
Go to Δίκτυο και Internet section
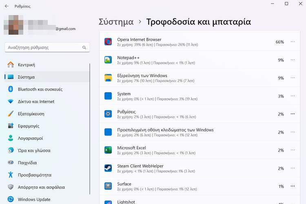pos(47,102)
